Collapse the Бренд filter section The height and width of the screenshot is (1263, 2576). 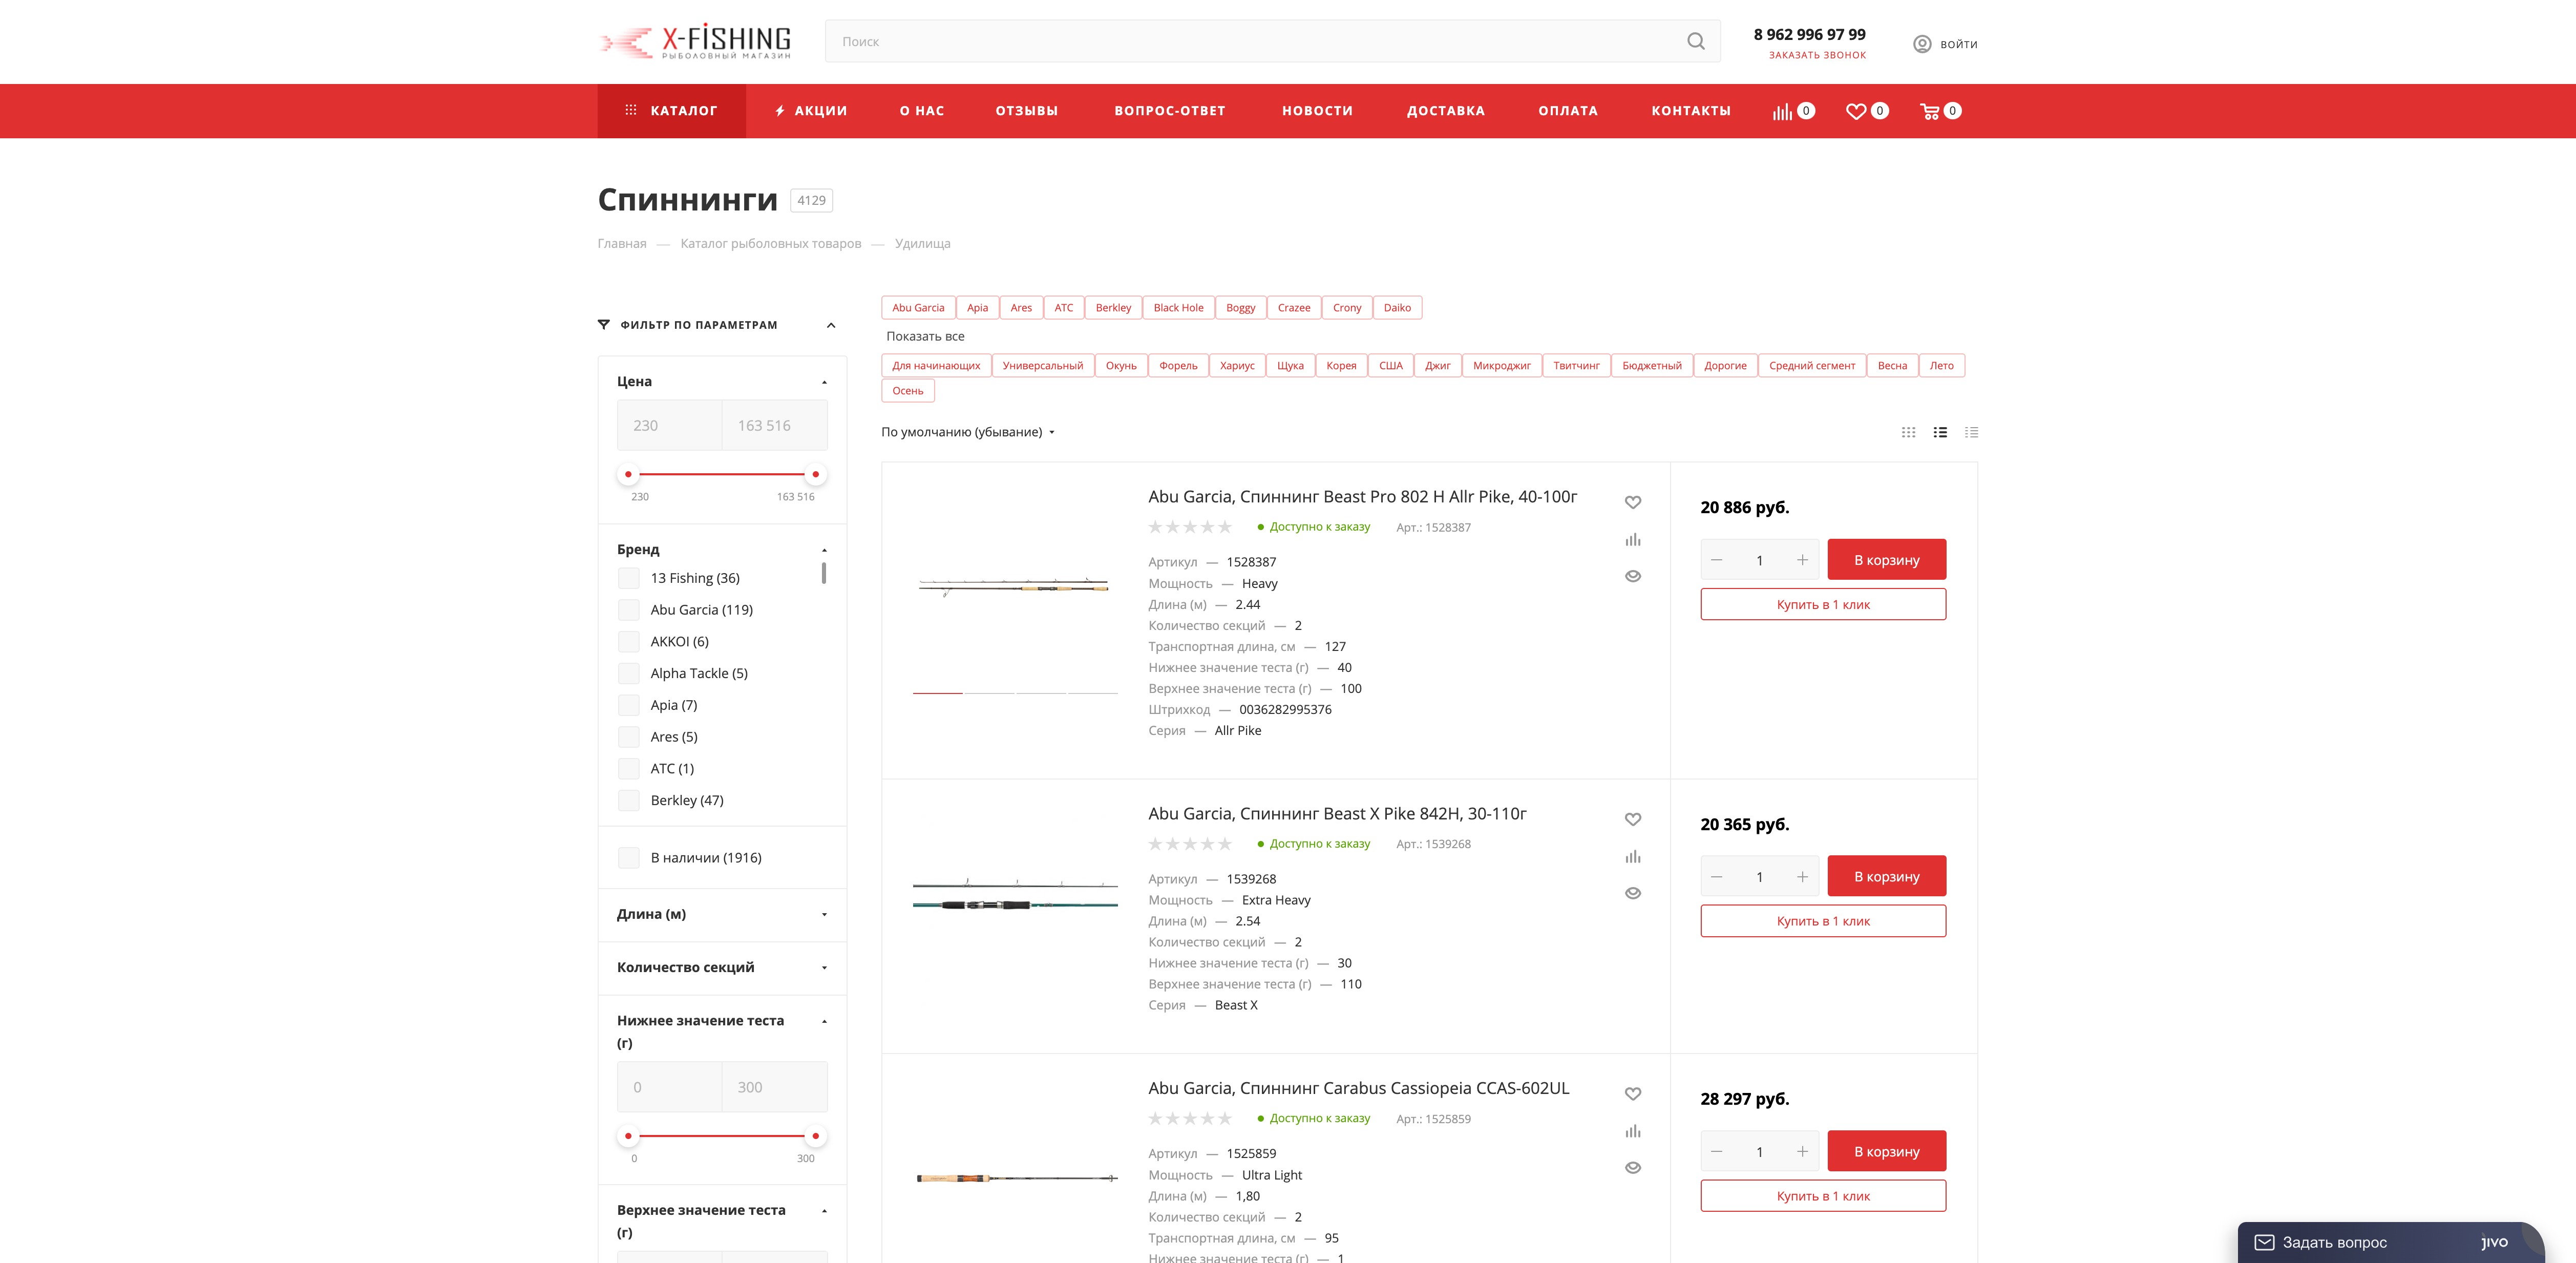pyautogui.click(x=824, y=550)
